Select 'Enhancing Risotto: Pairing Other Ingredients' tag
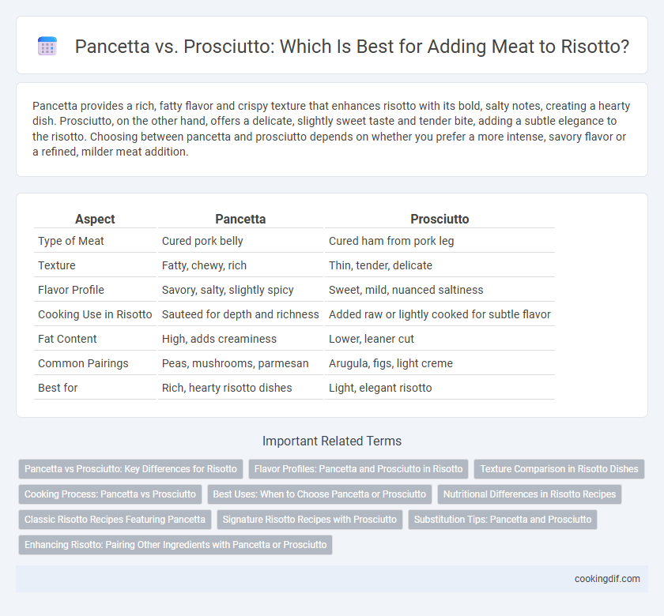Viewport: 664px width, 616px height. pyautogui.click(x=175, y=544)
